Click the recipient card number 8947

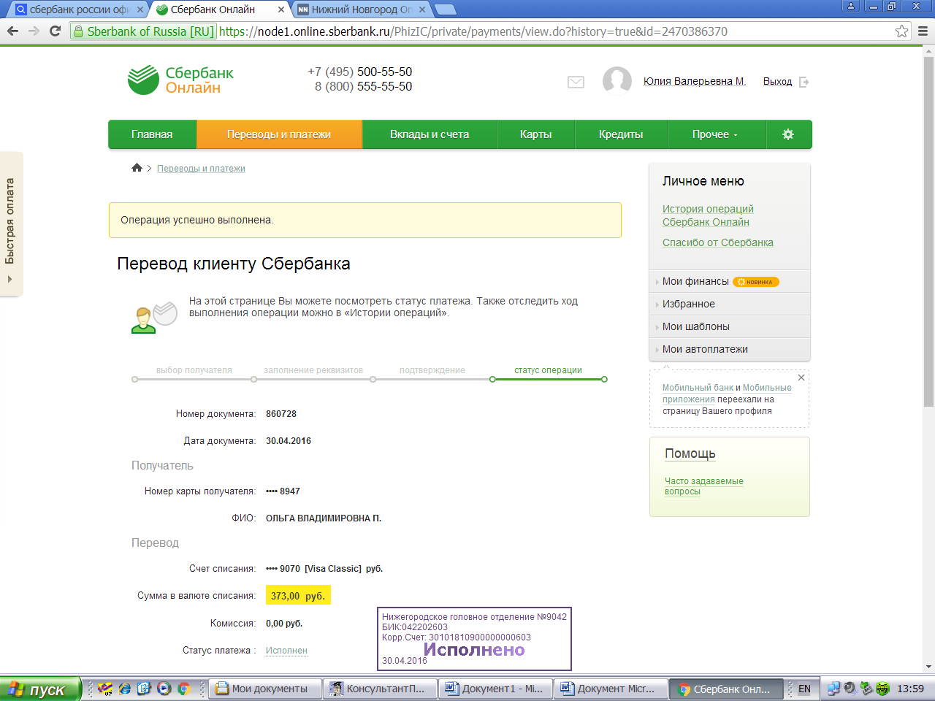pyautogui.click(x=283, y=491)
